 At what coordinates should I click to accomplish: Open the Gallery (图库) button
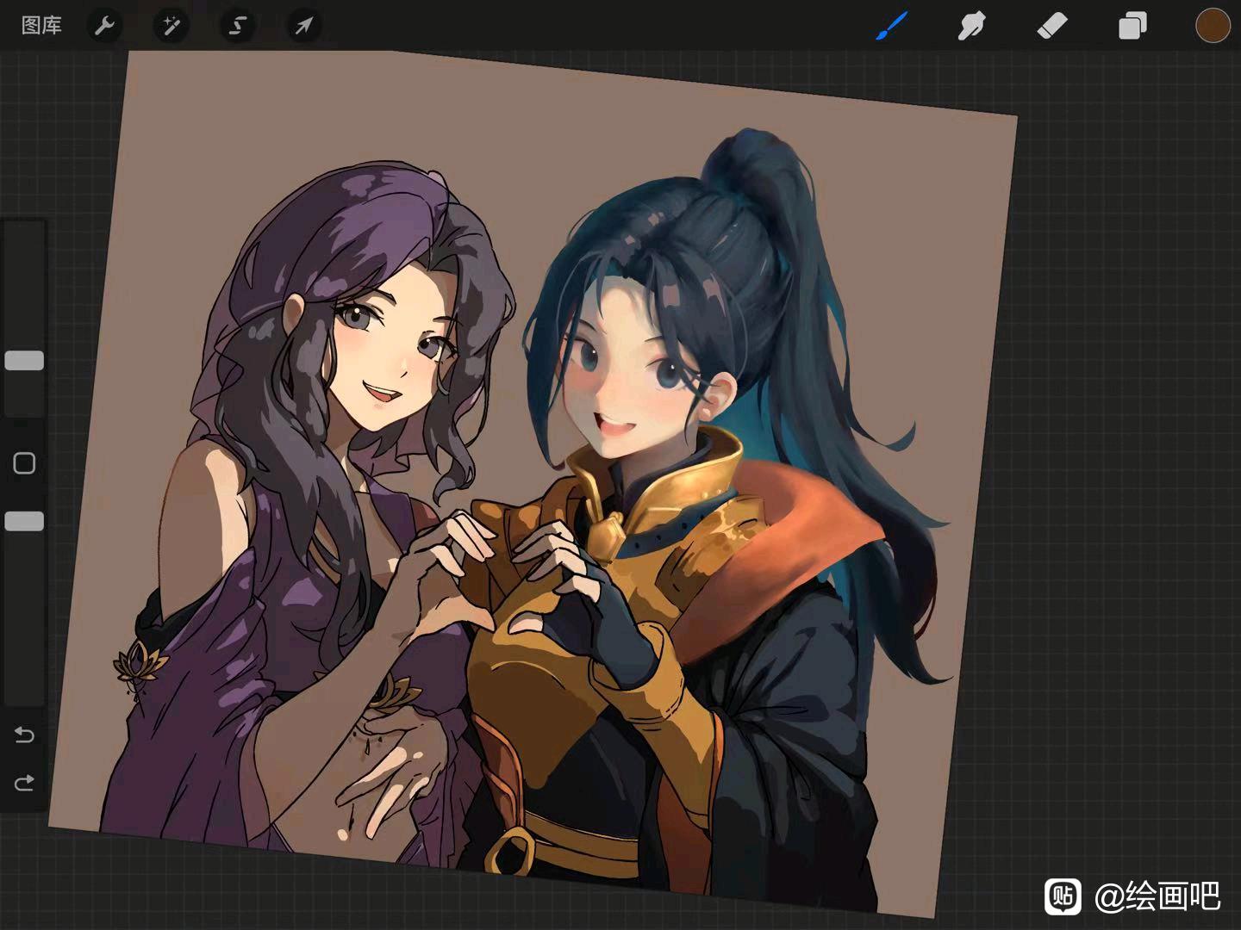(x=41, y=26)
